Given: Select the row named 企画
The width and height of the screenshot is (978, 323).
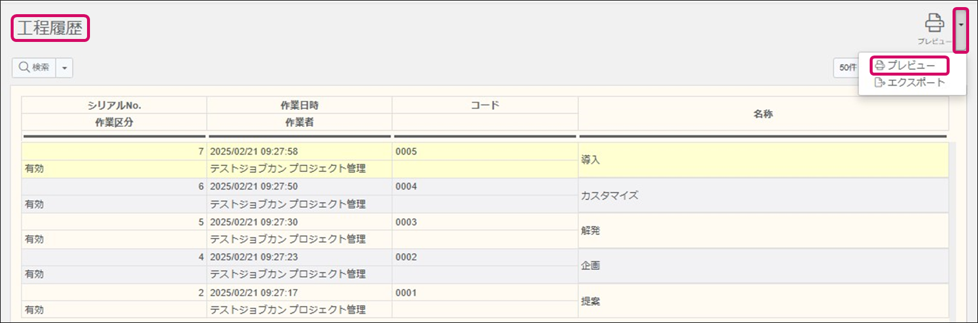Looking at the screenshot, I should click(590, 266).
